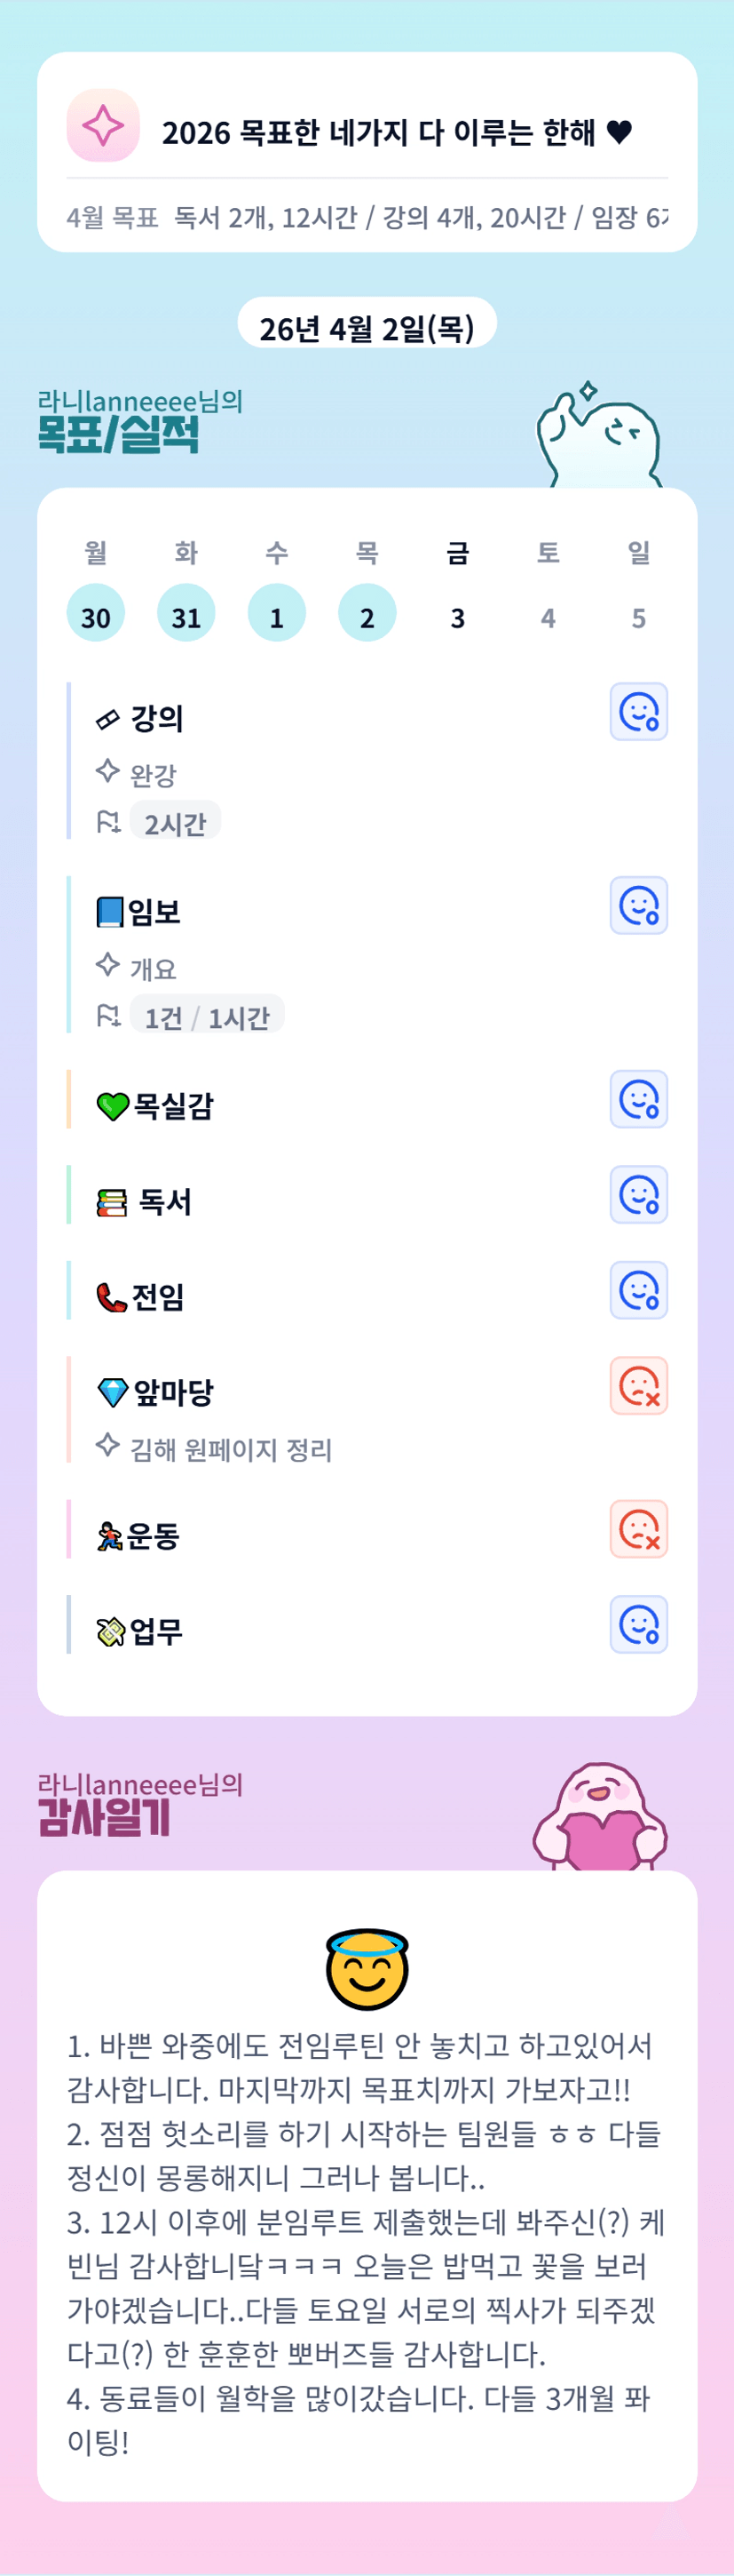Select Monday the 30th in week row
The width and height of the screenshot is (734, 2576).
pos(96,613)
